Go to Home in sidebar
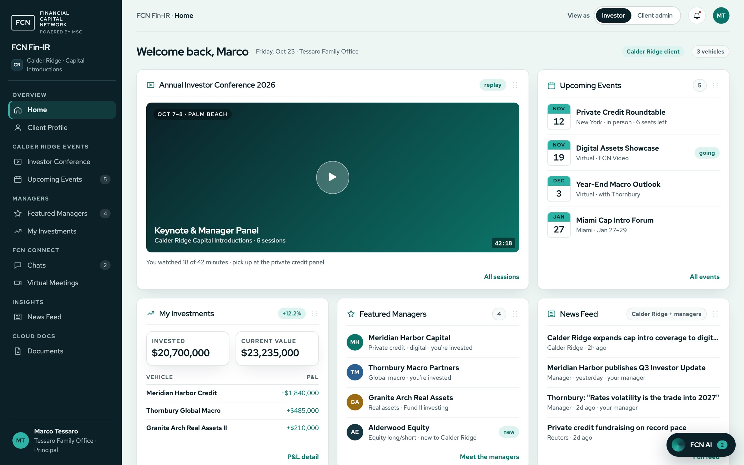744x465 pixels. click(x=62, y=110)
